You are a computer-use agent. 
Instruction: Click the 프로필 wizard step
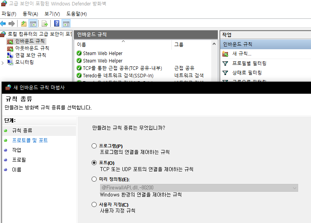pos(19,160)
